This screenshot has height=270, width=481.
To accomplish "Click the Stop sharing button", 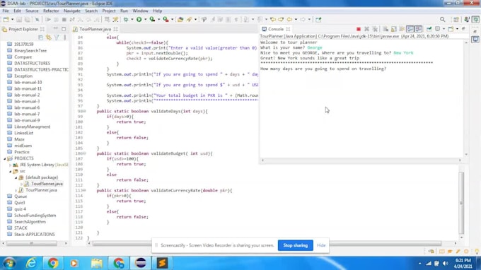I will coord(296,245).
